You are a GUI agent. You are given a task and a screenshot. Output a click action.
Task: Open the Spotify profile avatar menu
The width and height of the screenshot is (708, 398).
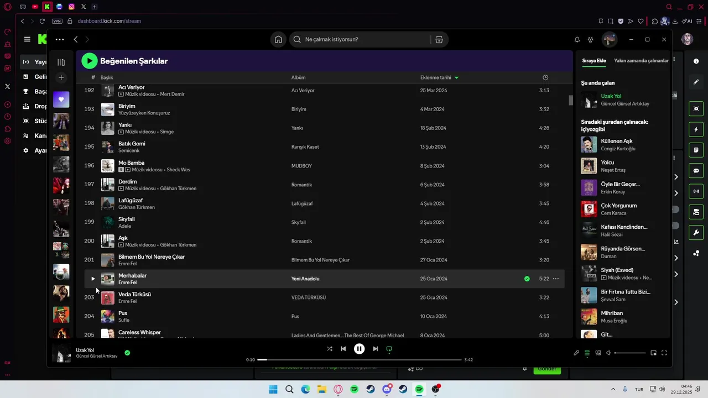(x=609, y=39)
